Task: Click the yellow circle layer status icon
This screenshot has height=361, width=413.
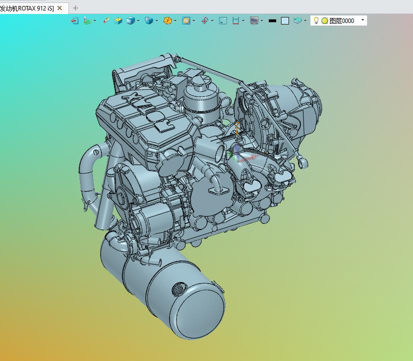Action: (x=325, y=21)
